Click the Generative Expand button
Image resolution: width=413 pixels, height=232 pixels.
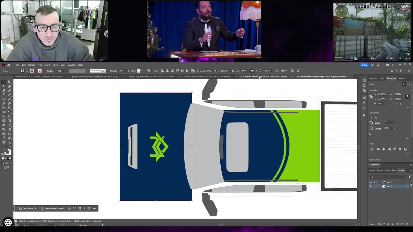(53, 208)
